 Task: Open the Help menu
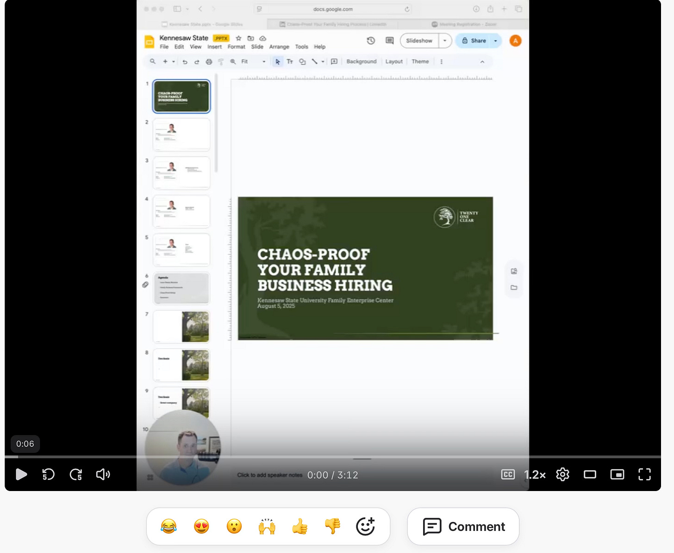coord(320,47)
